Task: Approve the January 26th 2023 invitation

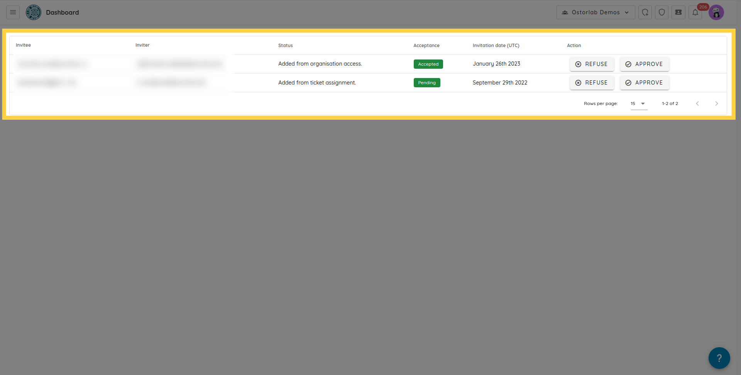Action: [644, 64]
